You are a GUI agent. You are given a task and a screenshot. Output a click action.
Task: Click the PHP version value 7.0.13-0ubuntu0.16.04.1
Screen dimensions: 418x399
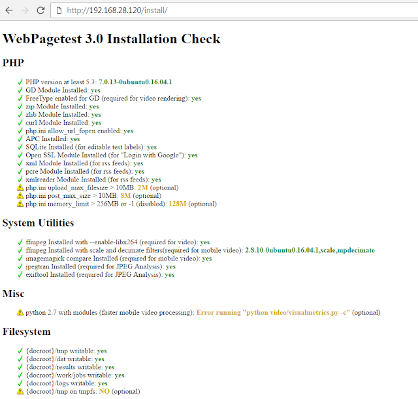pos(135,82)
